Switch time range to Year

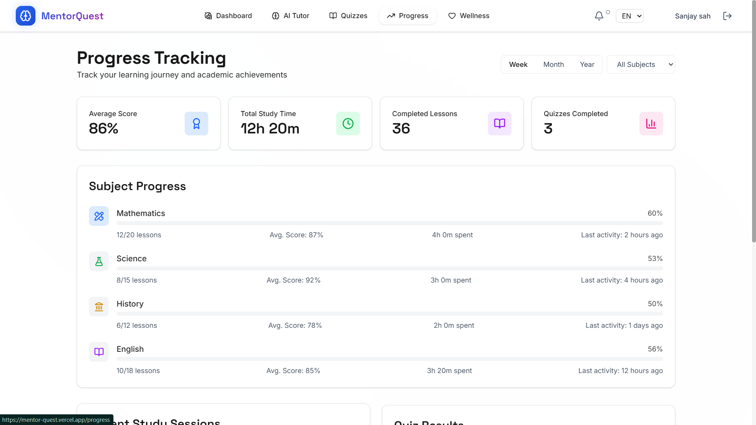587,65
